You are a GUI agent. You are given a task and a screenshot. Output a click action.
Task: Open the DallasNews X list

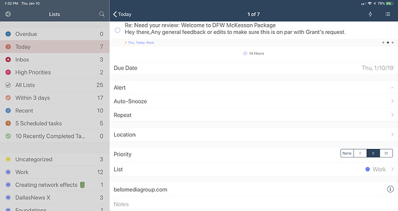click(x=55, y=198)
